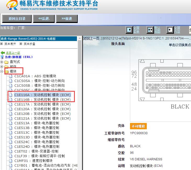Click the left tree panel scrollbar
The image size is (191, 170).
coord(80,52)
